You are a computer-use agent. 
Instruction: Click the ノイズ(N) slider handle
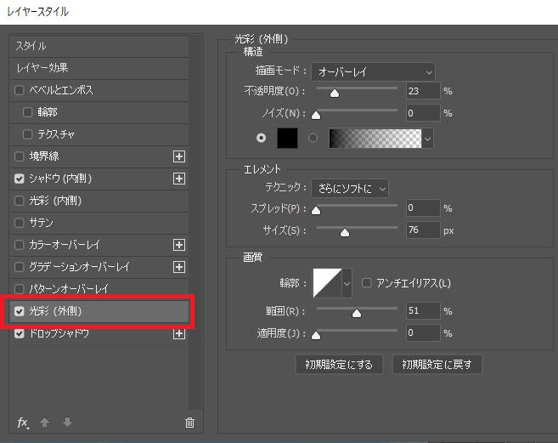[316, 115]
